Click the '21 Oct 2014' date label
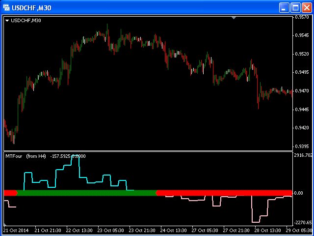The width and height of the screenshot is (314, 236). click(x=16, y=230)
